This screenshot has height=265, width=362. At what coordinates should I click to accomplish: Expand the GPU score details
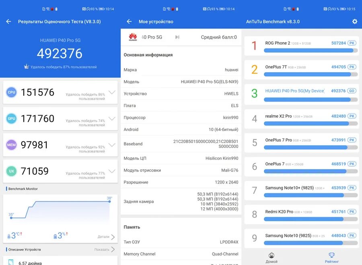coord(112,119)
